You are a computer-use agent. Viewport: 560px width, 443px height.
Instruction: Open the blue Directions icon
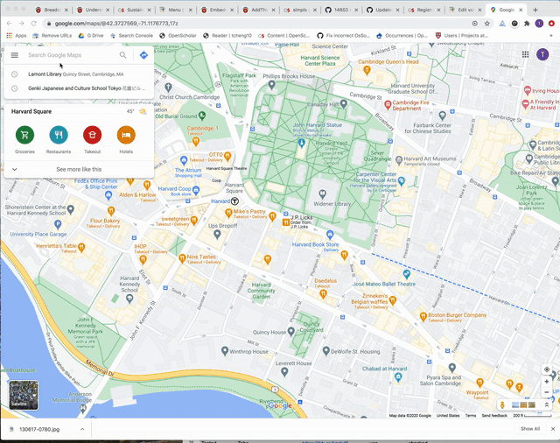pos(143,55)
